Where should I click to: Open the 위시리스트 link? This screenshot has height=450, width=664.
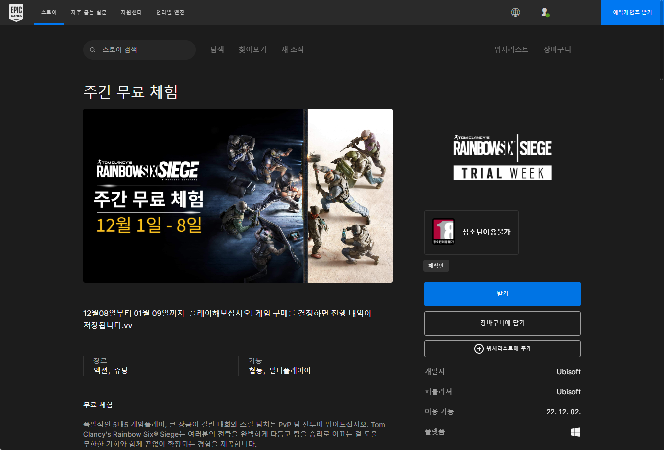(x=511, y=49)
